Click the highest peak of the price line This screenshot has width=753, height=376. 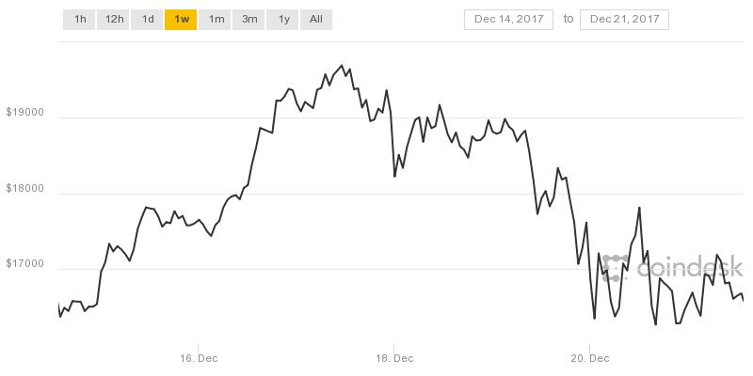click(x=341, y=66)
